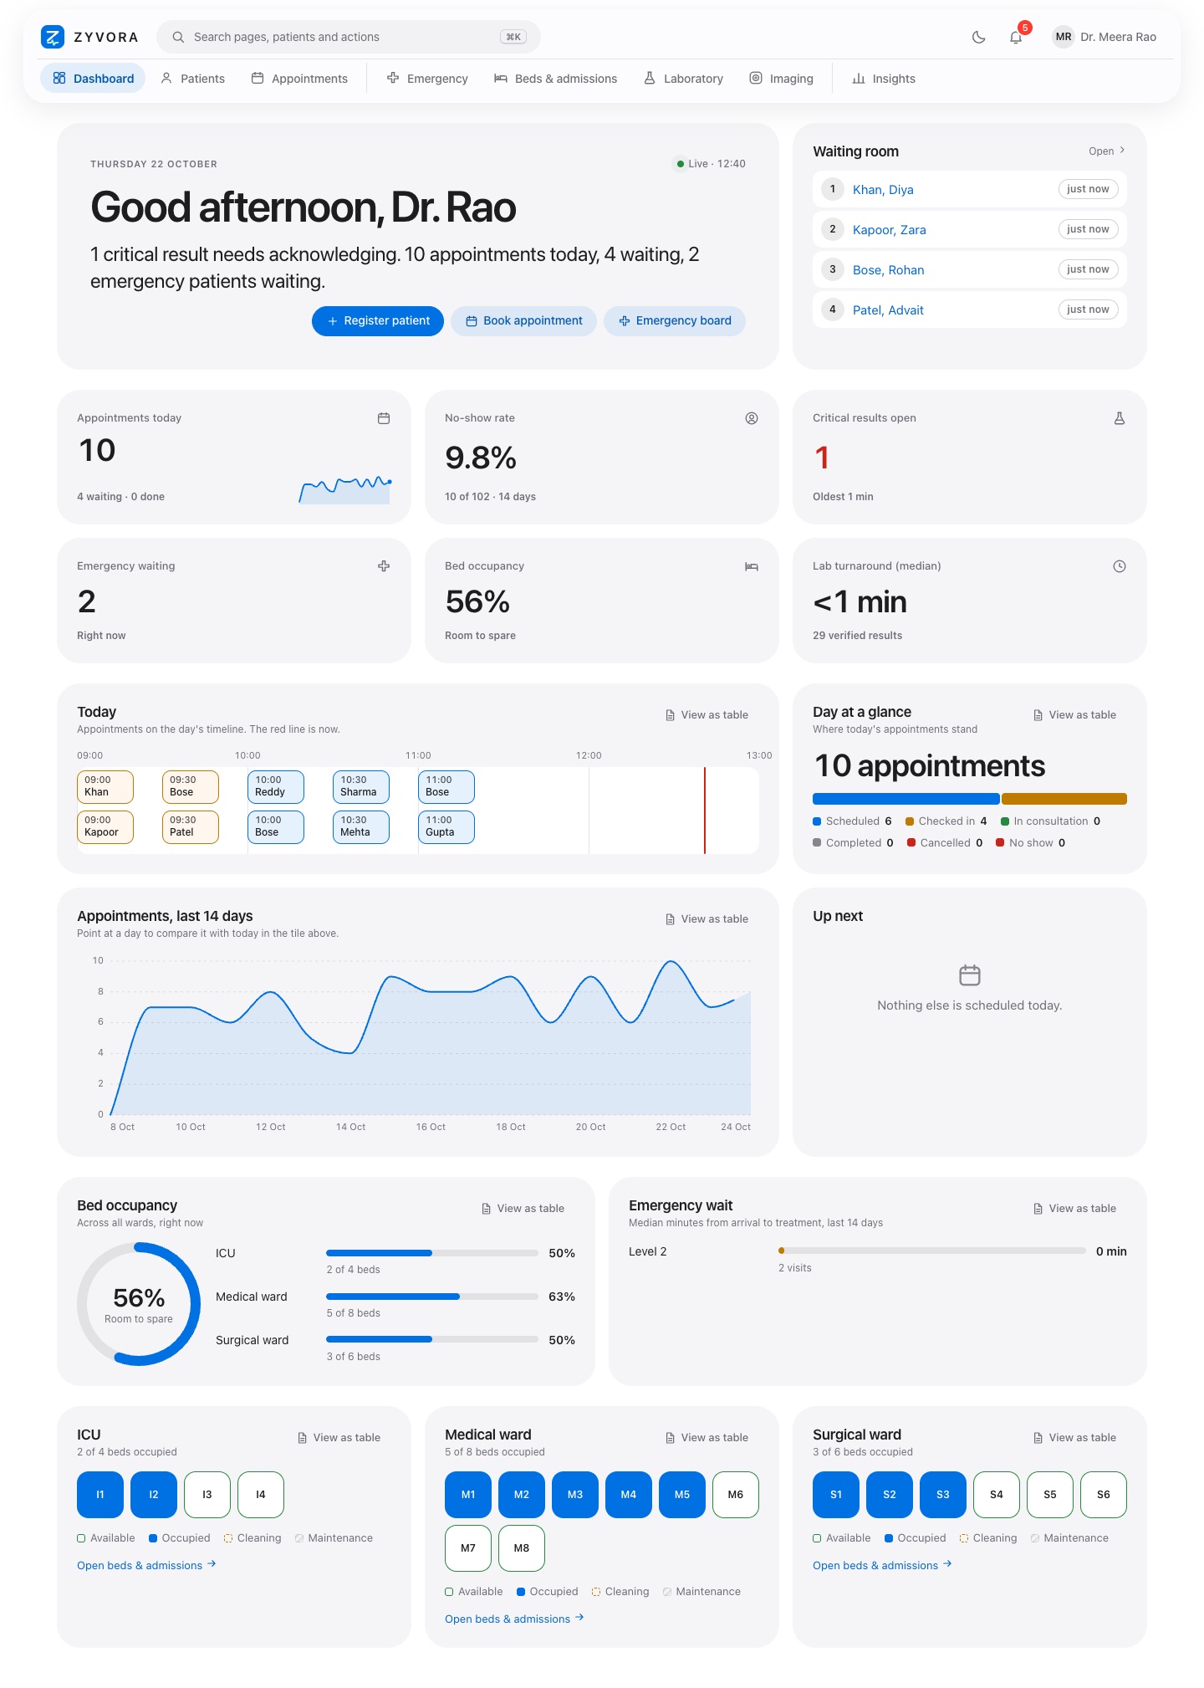Click the search magnifier icon
1204x1688 pixels.
coord(178,37)
